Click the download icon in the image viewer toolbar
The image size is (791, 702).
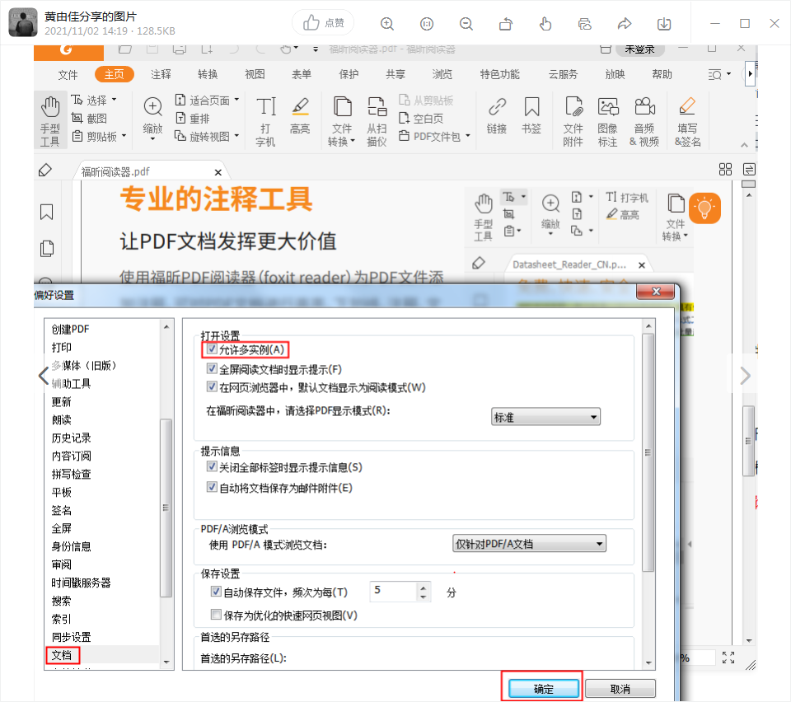coord(664,25)
